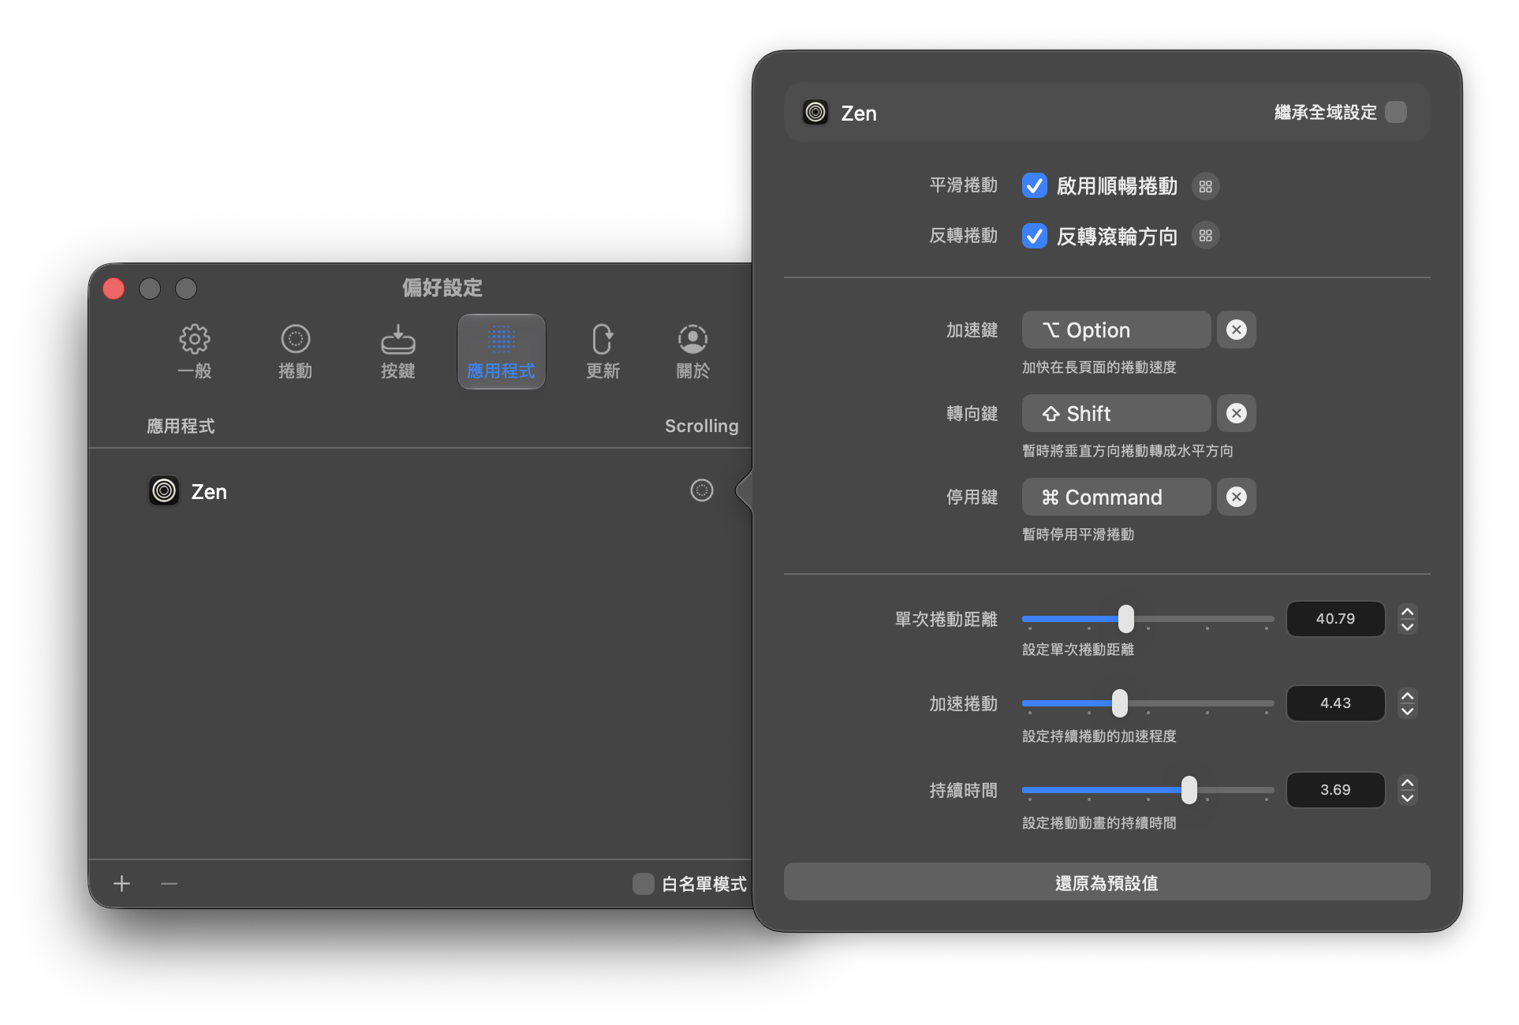The image size is (1519, 1025).
Task: Toggle 繼承全域設定 inherit global checkbox
Action: pos(1396,112)
